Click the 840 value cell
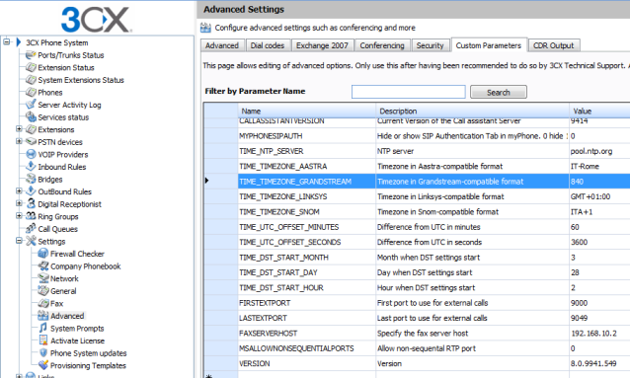The height and width of the screenshot is (378, 630). [x=599, y=182]
